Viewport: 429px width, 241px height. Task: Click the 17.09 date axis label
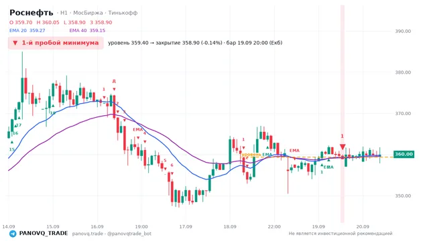[x=186, y=227]
